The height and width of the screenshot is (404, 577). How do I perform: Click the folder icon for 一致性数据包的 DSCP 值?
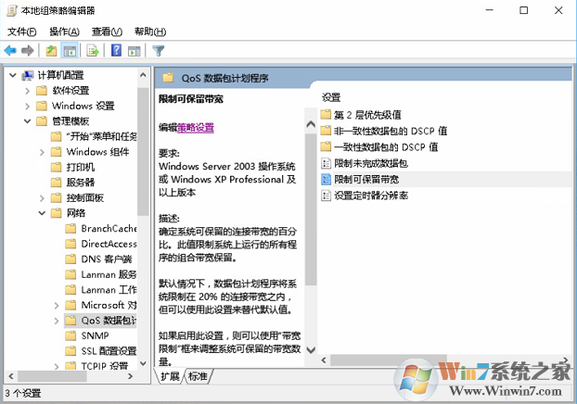[326, 146]
